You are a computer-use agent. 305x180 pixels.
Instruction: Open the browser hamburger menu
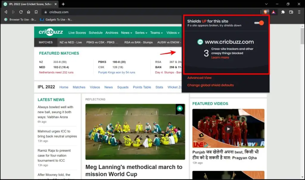pos(299,12)
